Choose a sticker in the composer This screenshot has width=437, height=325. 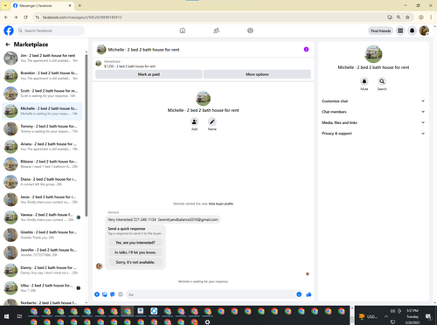click(113, 294)
